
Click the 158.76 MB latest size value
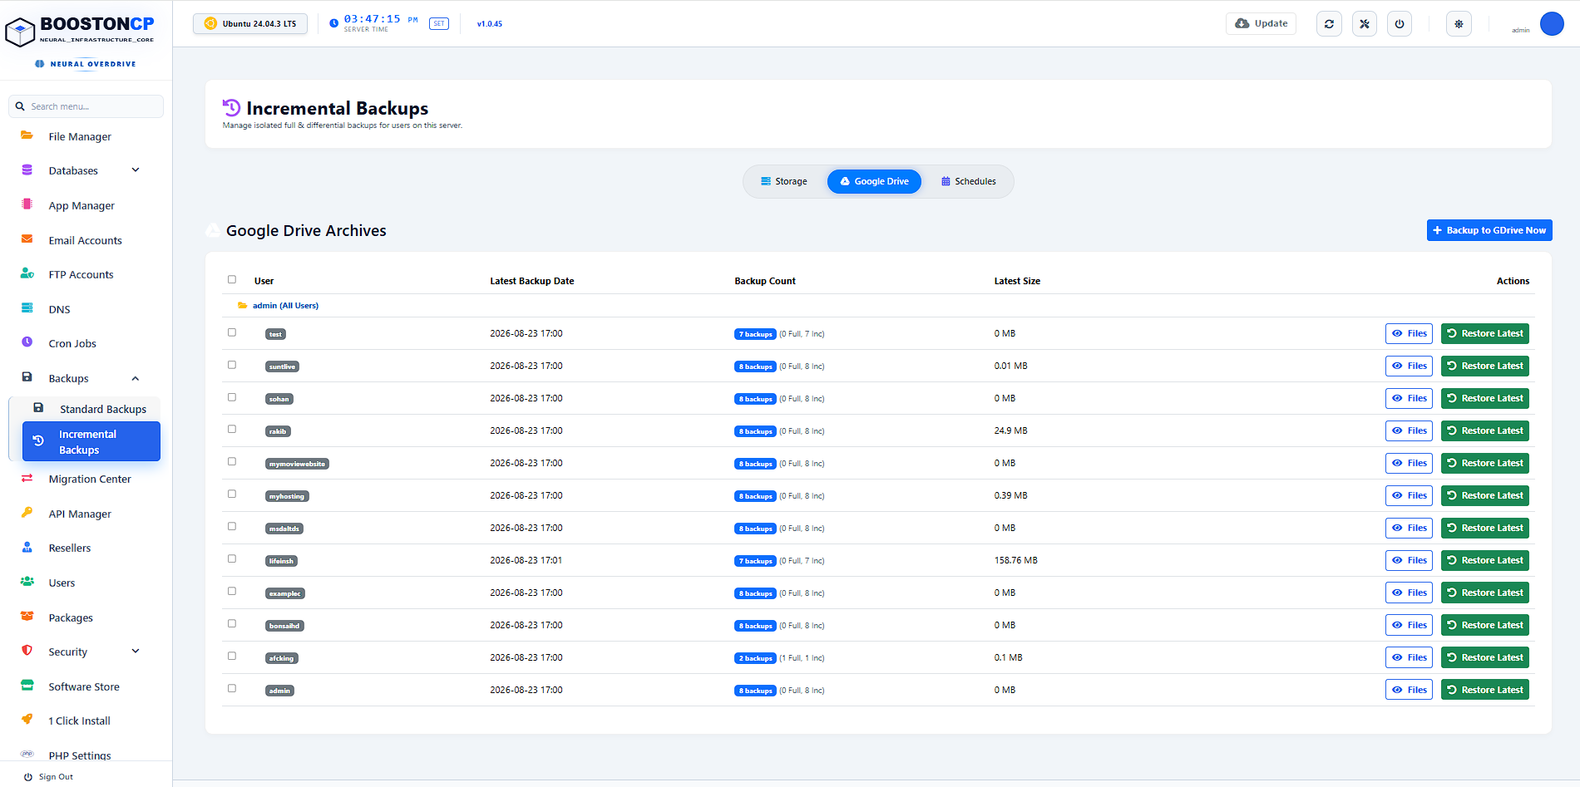[x=1016, y=560]
